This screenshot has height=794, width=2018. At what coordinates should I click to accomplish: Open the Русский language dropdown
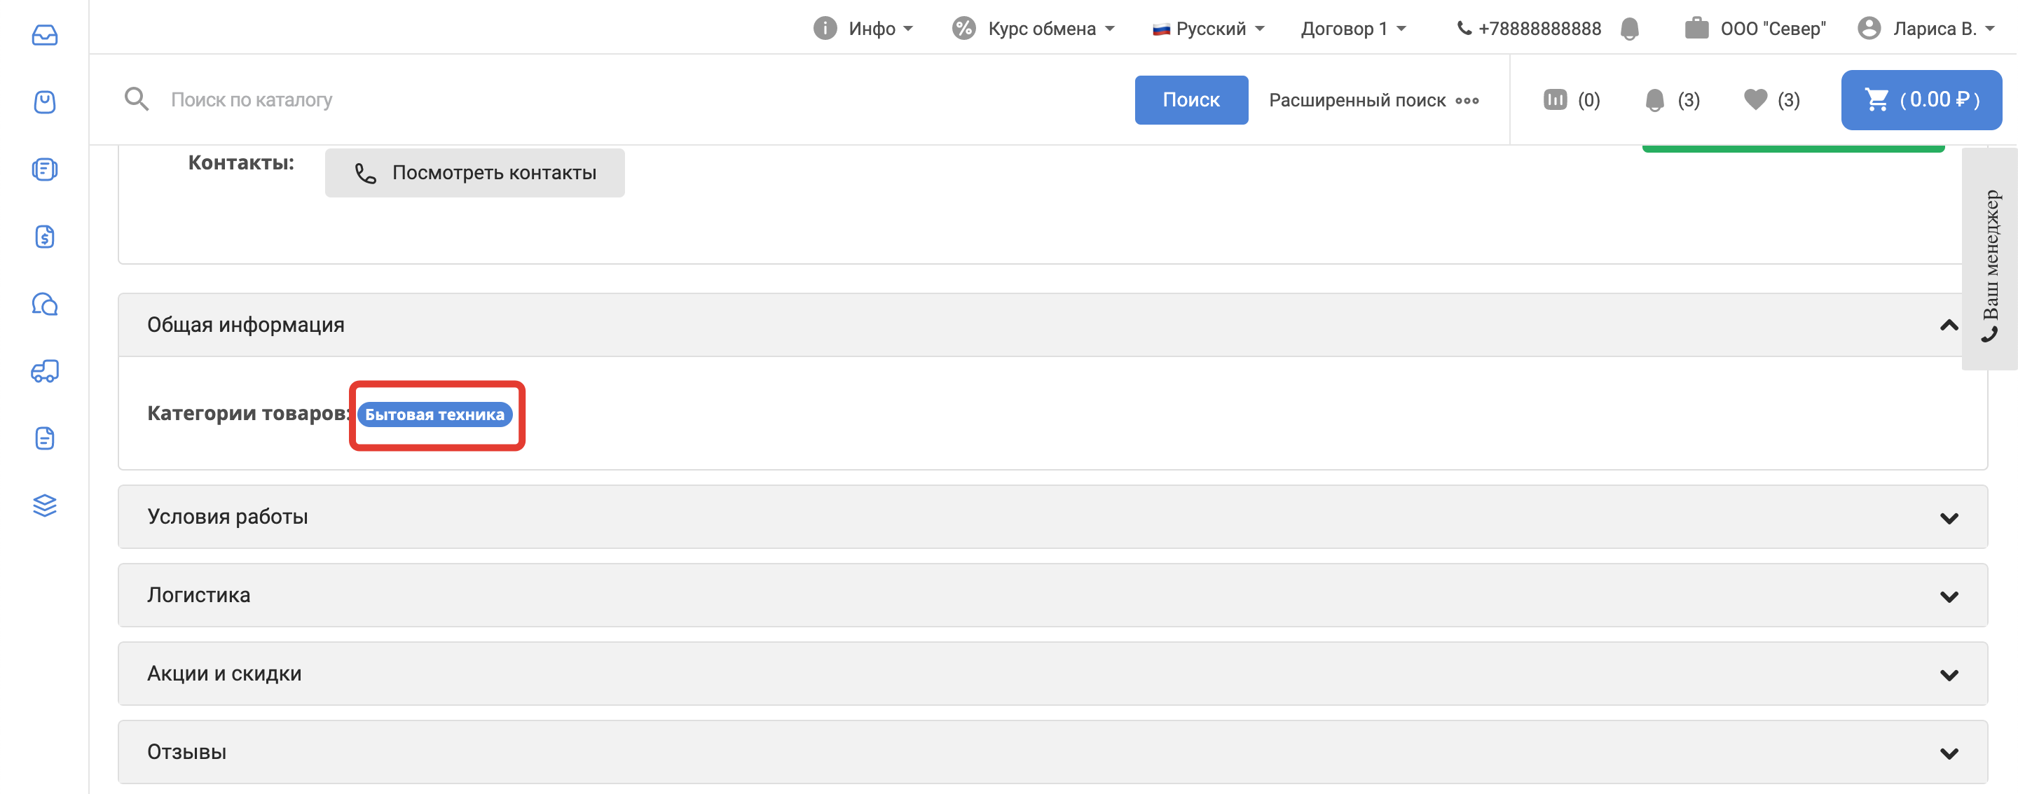1209,29
